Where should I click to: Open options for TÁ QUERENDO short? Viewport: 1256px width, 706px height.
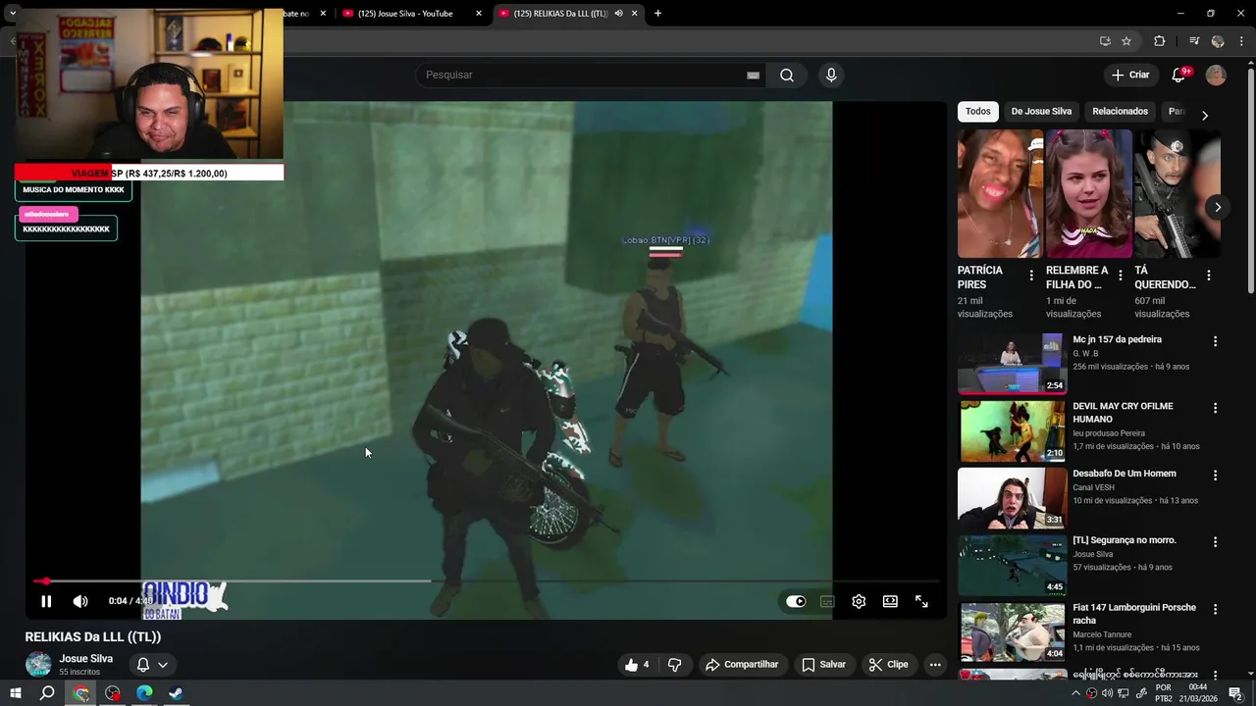[x=1208, y=277]
